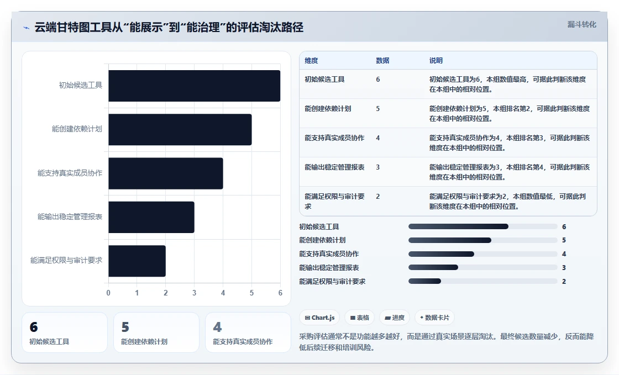
Task: Click the page title 云端甘特图工具
Action: coord(169,27)
